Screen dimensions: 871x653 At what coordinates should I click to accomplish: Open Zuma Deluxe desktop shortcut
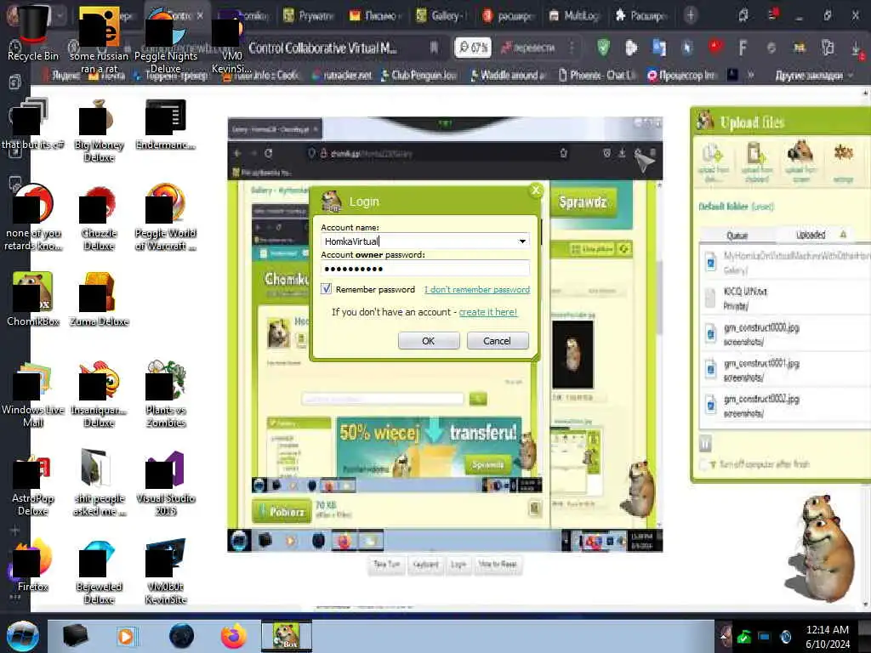pos(99,298)
